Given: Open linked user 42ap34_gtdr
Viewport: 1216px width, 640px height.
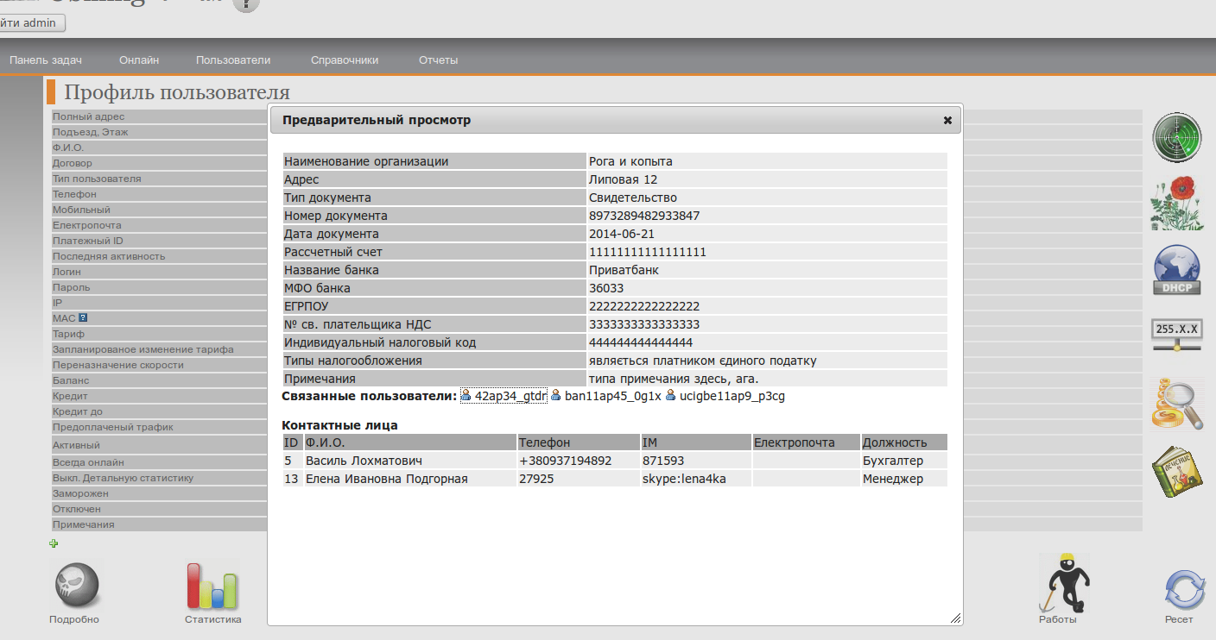Looking at the screenshot, I should click(x=510, y=396).
